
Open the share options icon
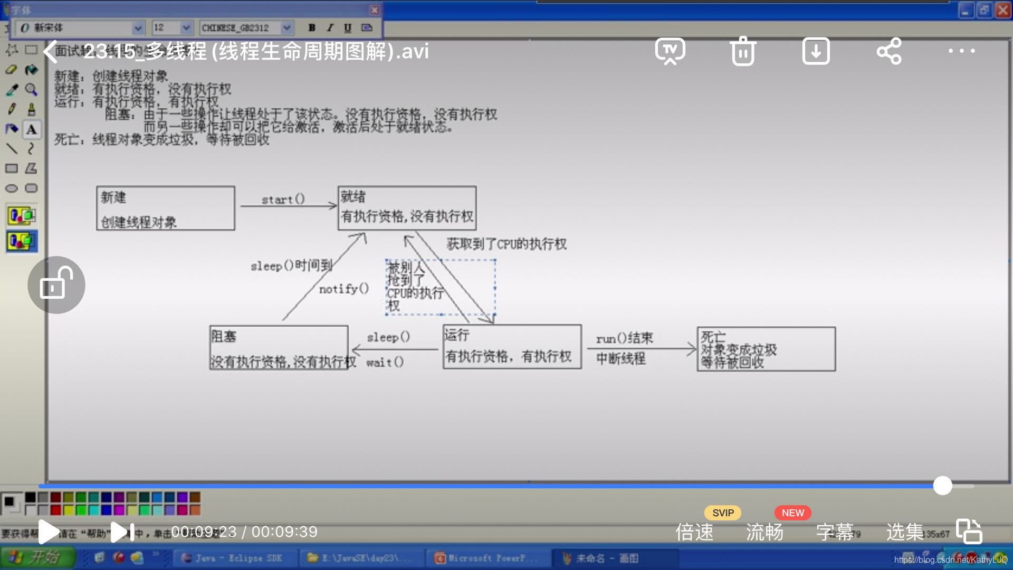pos(889,51)
